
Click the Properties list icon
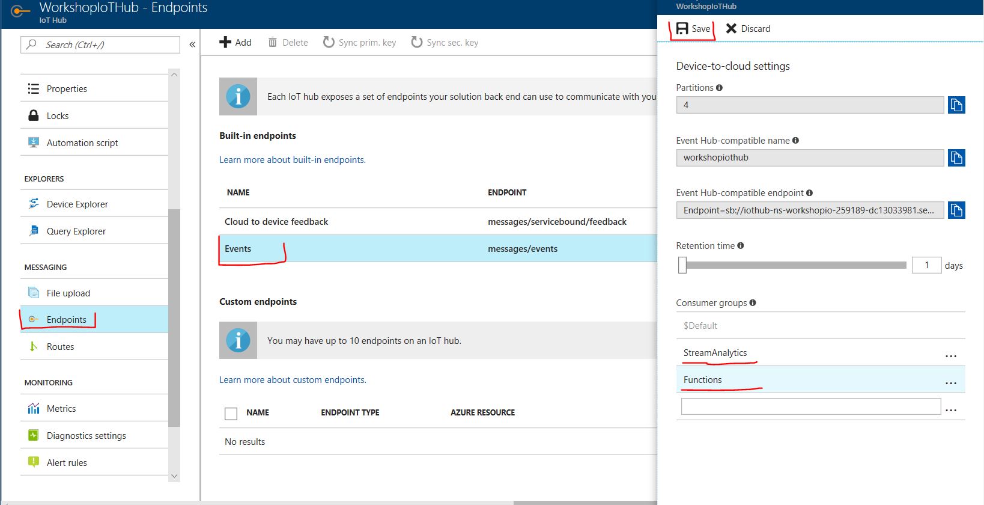(34, 88)
